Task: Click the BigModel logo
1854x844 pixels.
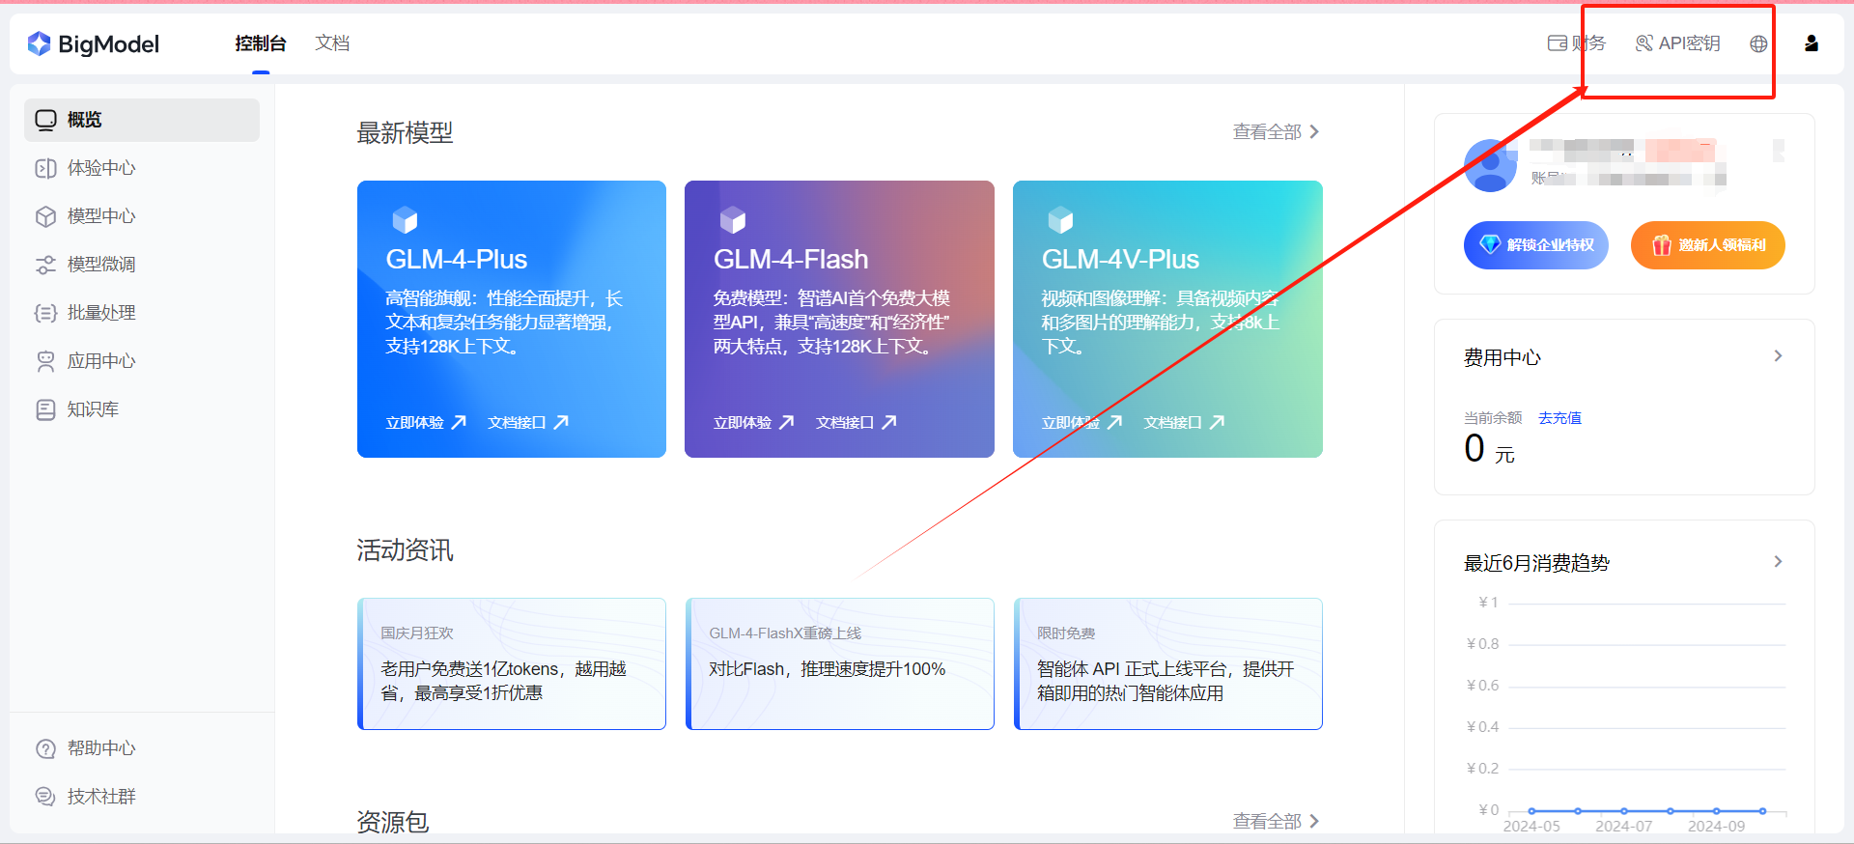Action: pyautogui.click(x=94, y=43)
